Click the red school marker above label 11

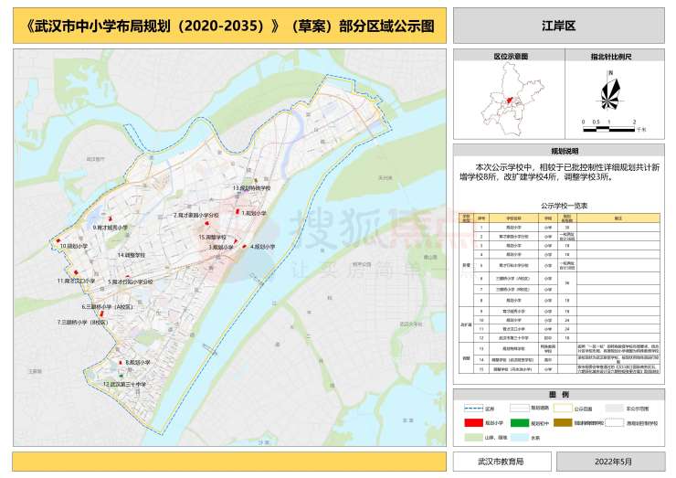pos(76,272)
